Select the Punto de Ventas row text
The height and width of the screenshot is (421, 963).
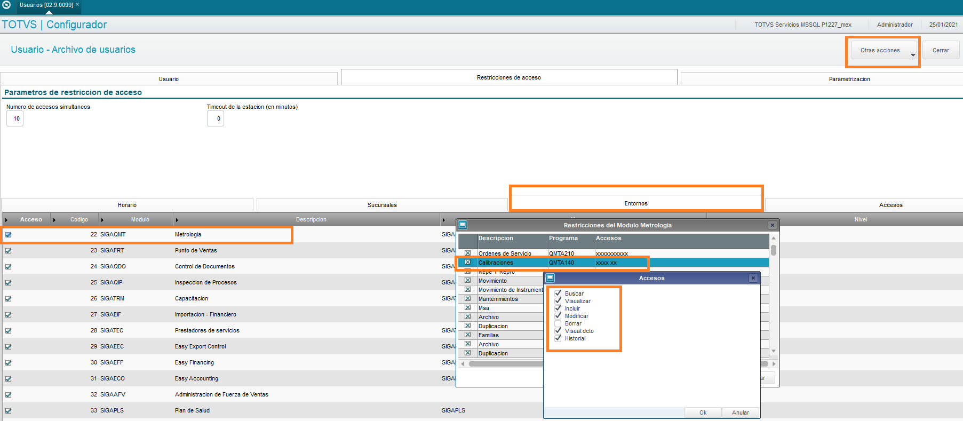pyautogui.click(x=196, y=251)
